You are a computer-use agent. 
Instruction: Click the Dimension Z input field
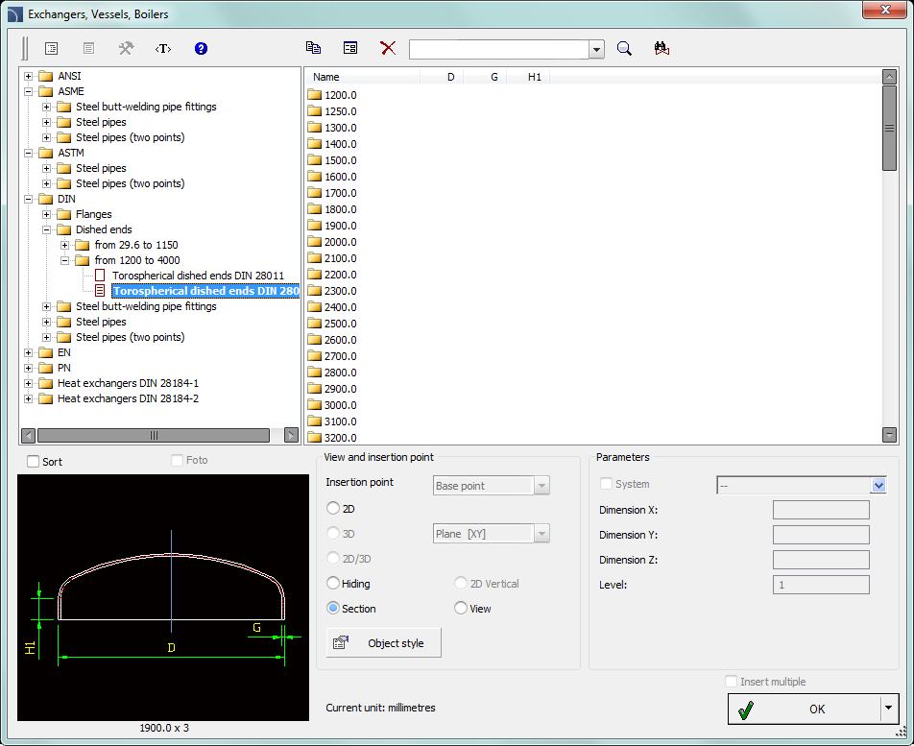[x=821, y=560]
